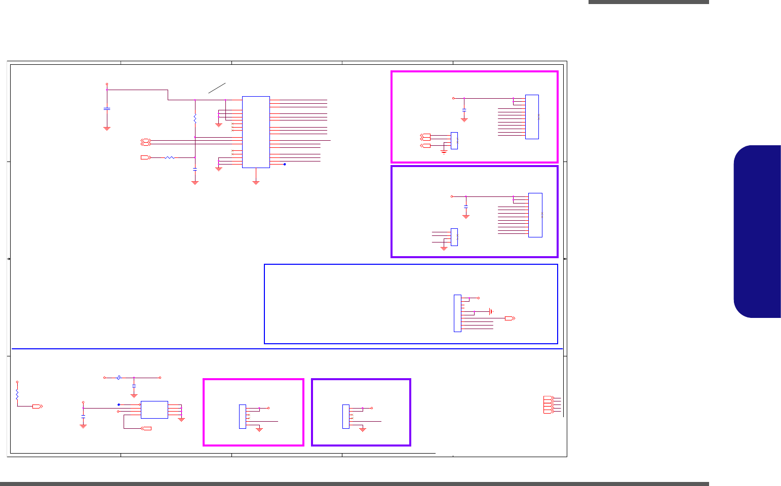Click the output port below the bottom-left resistor
Image resolution: width=781 pixels, height=486 pixels.
[37, 406]
